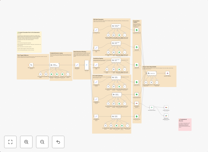This screenshot has height=152, width=208.
Task: Select the pink Credentials & Security note
Action: [x=185, y=125]
